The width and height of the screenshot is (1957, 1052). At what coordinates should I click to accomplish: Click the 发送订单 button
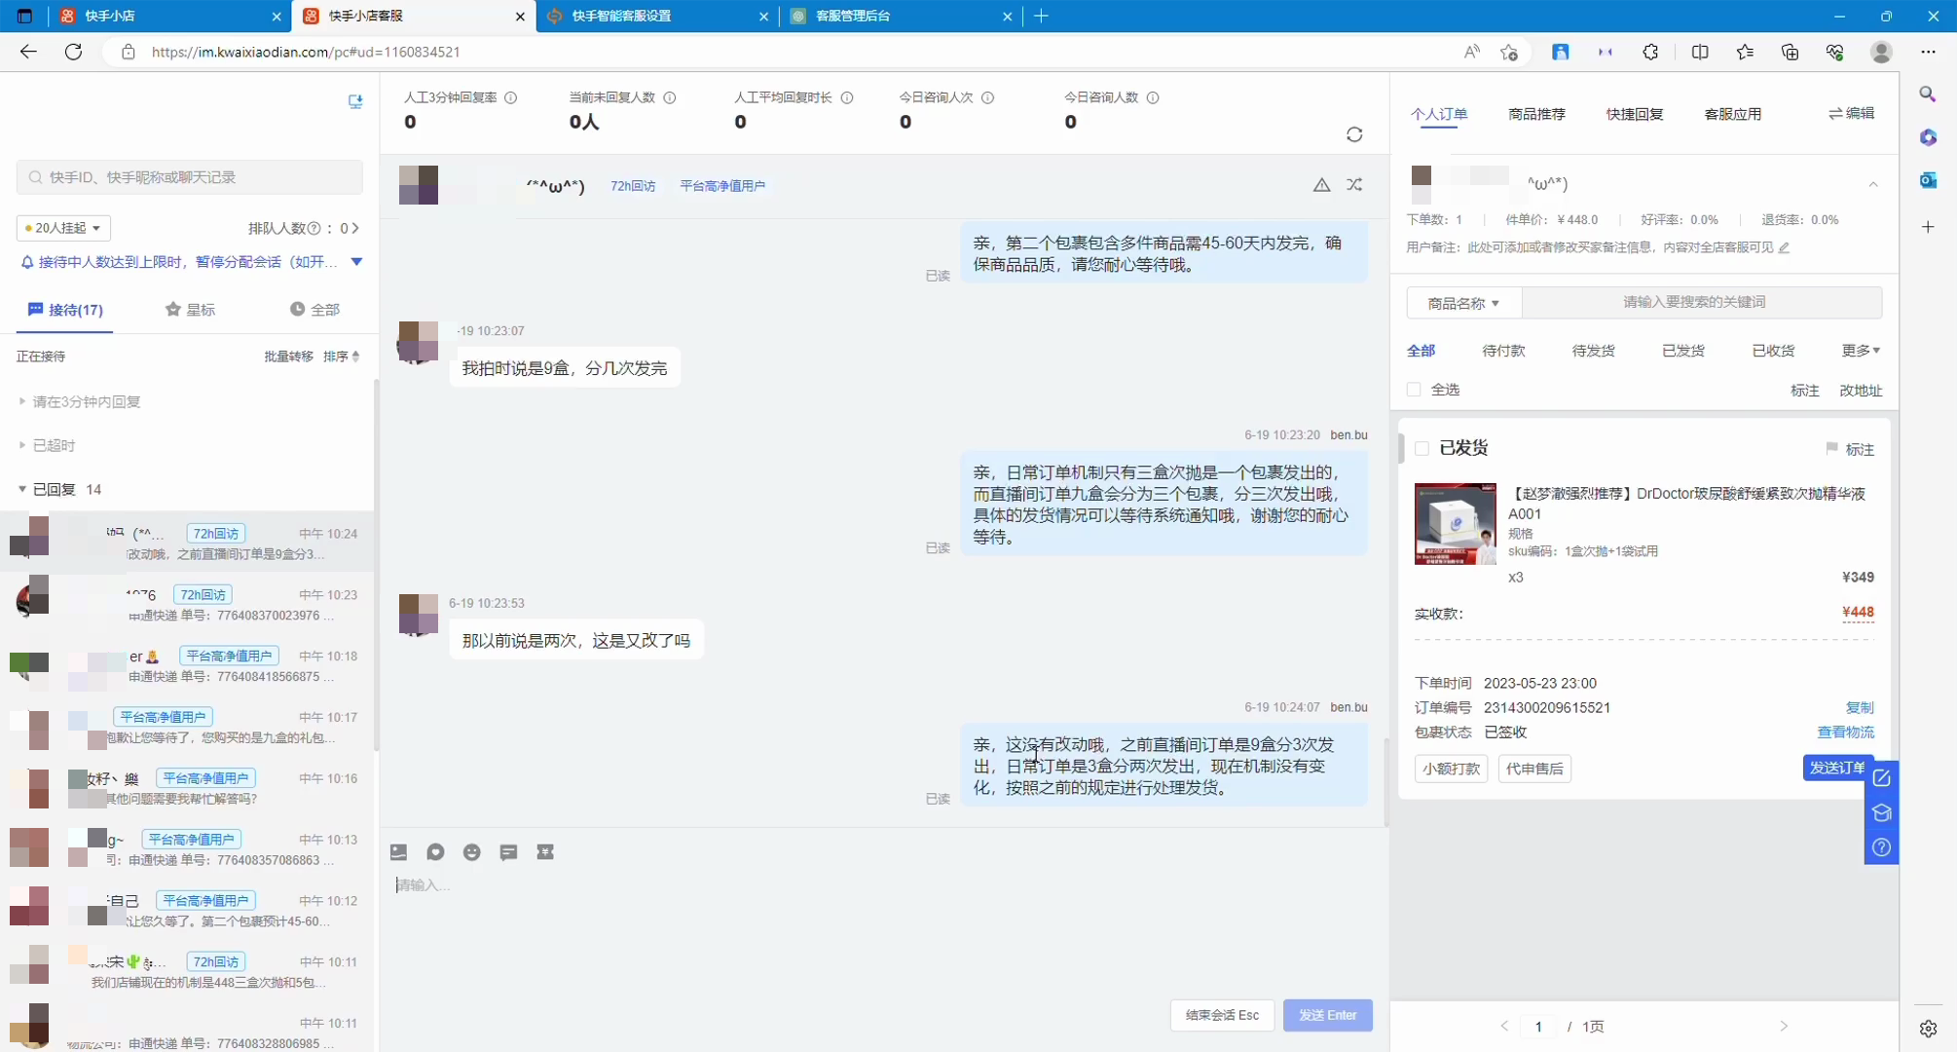(1836, 768)
